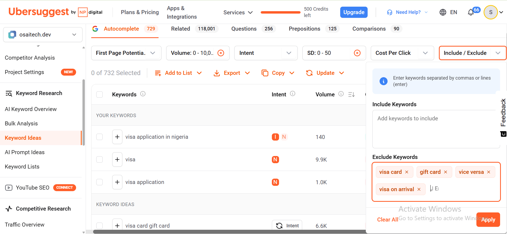Screen dimensions: 507x234
Task: Check the 'visa application' keyword row
Action: click(99, 182)
